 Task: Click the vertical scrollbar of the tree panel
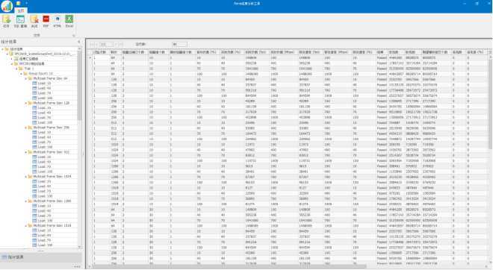79,148
